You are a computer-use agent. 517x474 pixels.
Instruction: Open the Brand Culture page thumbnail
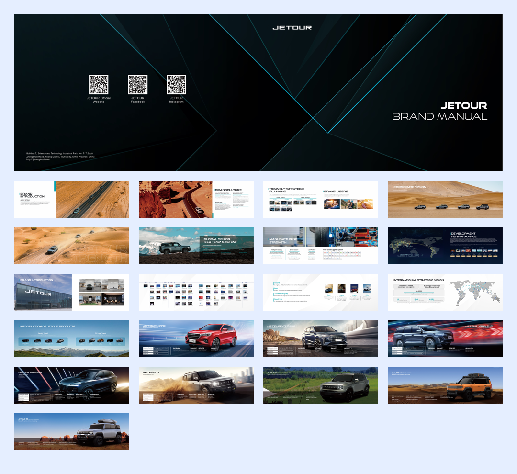196,199
